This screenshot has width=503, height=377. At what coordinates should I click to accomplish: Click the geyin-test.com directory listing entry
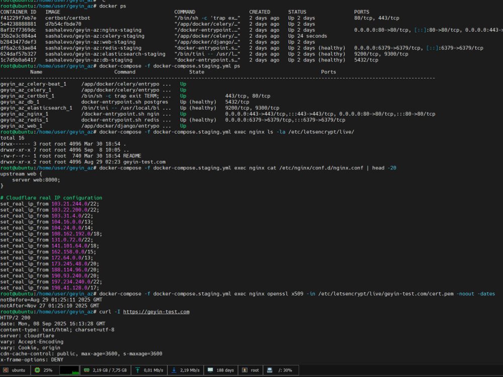(x=144, y=162)
